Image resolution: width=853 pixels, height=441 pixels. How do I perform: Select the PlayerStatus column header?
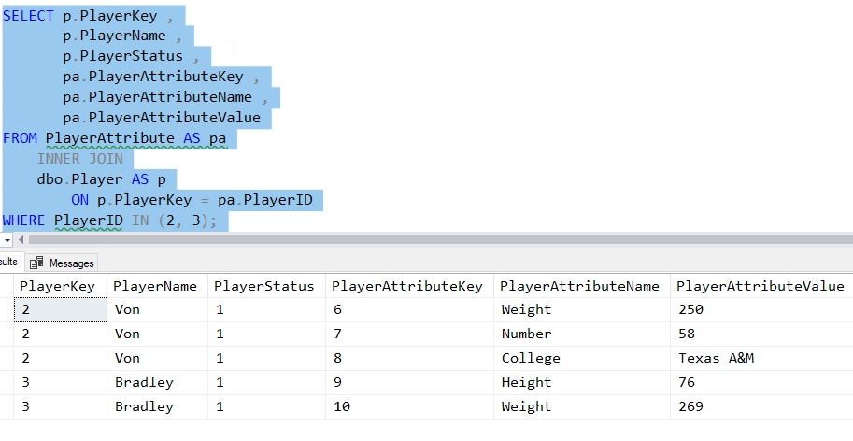click(x=267, y=286)
